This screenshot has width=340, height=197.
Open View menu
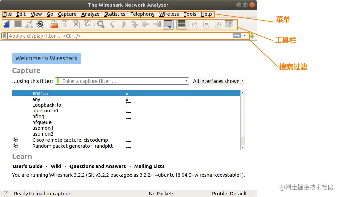(x=36, y=14)
